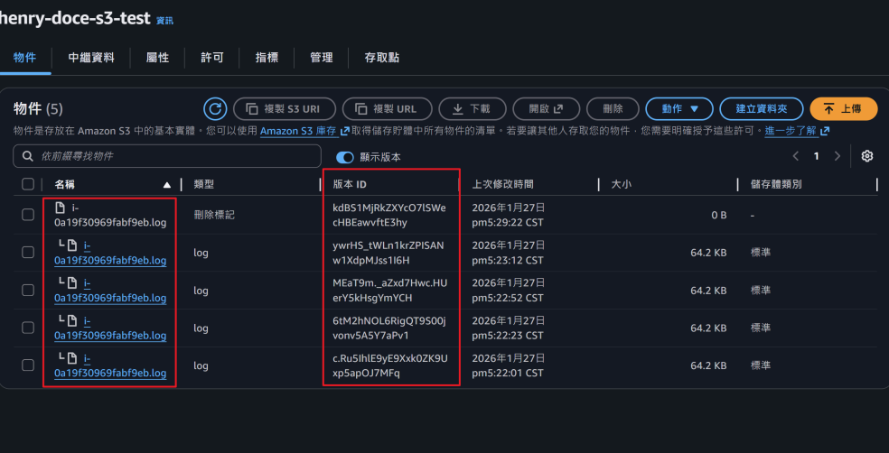Select checkbox for version ywrHS_tWLn1krZPISAN
The height and width of the screenshot is (453, 889).
pos(28,253)
